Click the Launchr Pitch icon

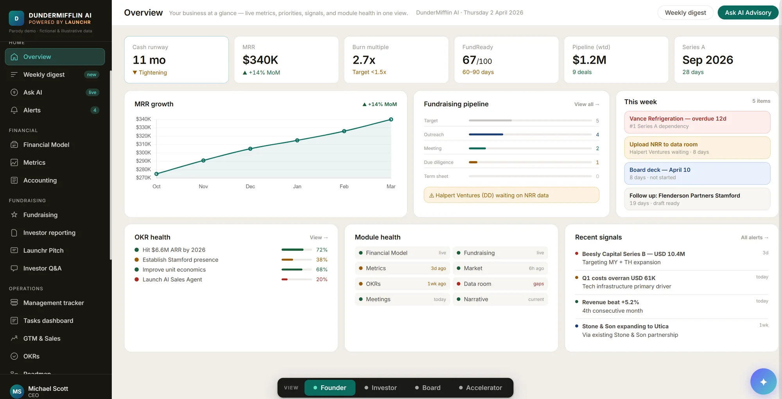[x=14, y=250]
